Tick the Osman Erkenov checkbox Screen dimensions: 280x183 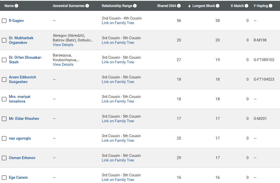pyautogui.click(x=4, y=158)
